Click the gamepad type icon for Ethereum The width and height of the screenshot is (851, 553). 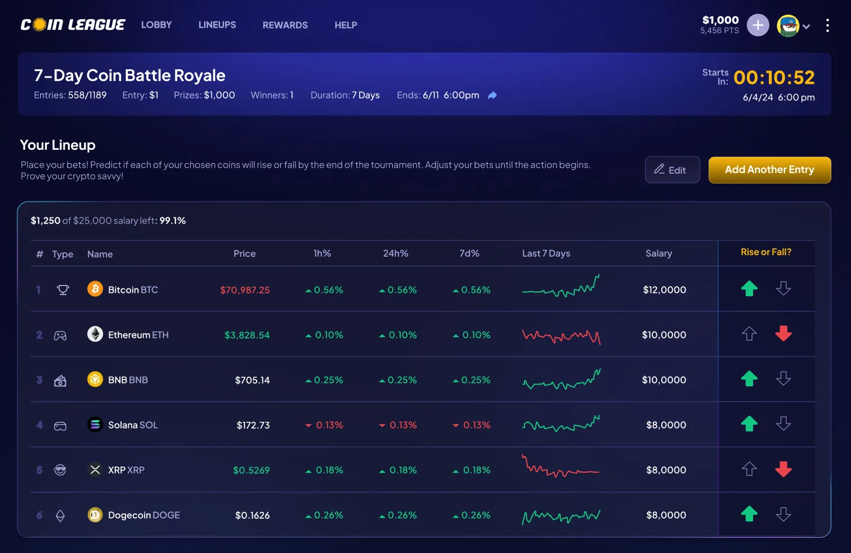point(60,336)
